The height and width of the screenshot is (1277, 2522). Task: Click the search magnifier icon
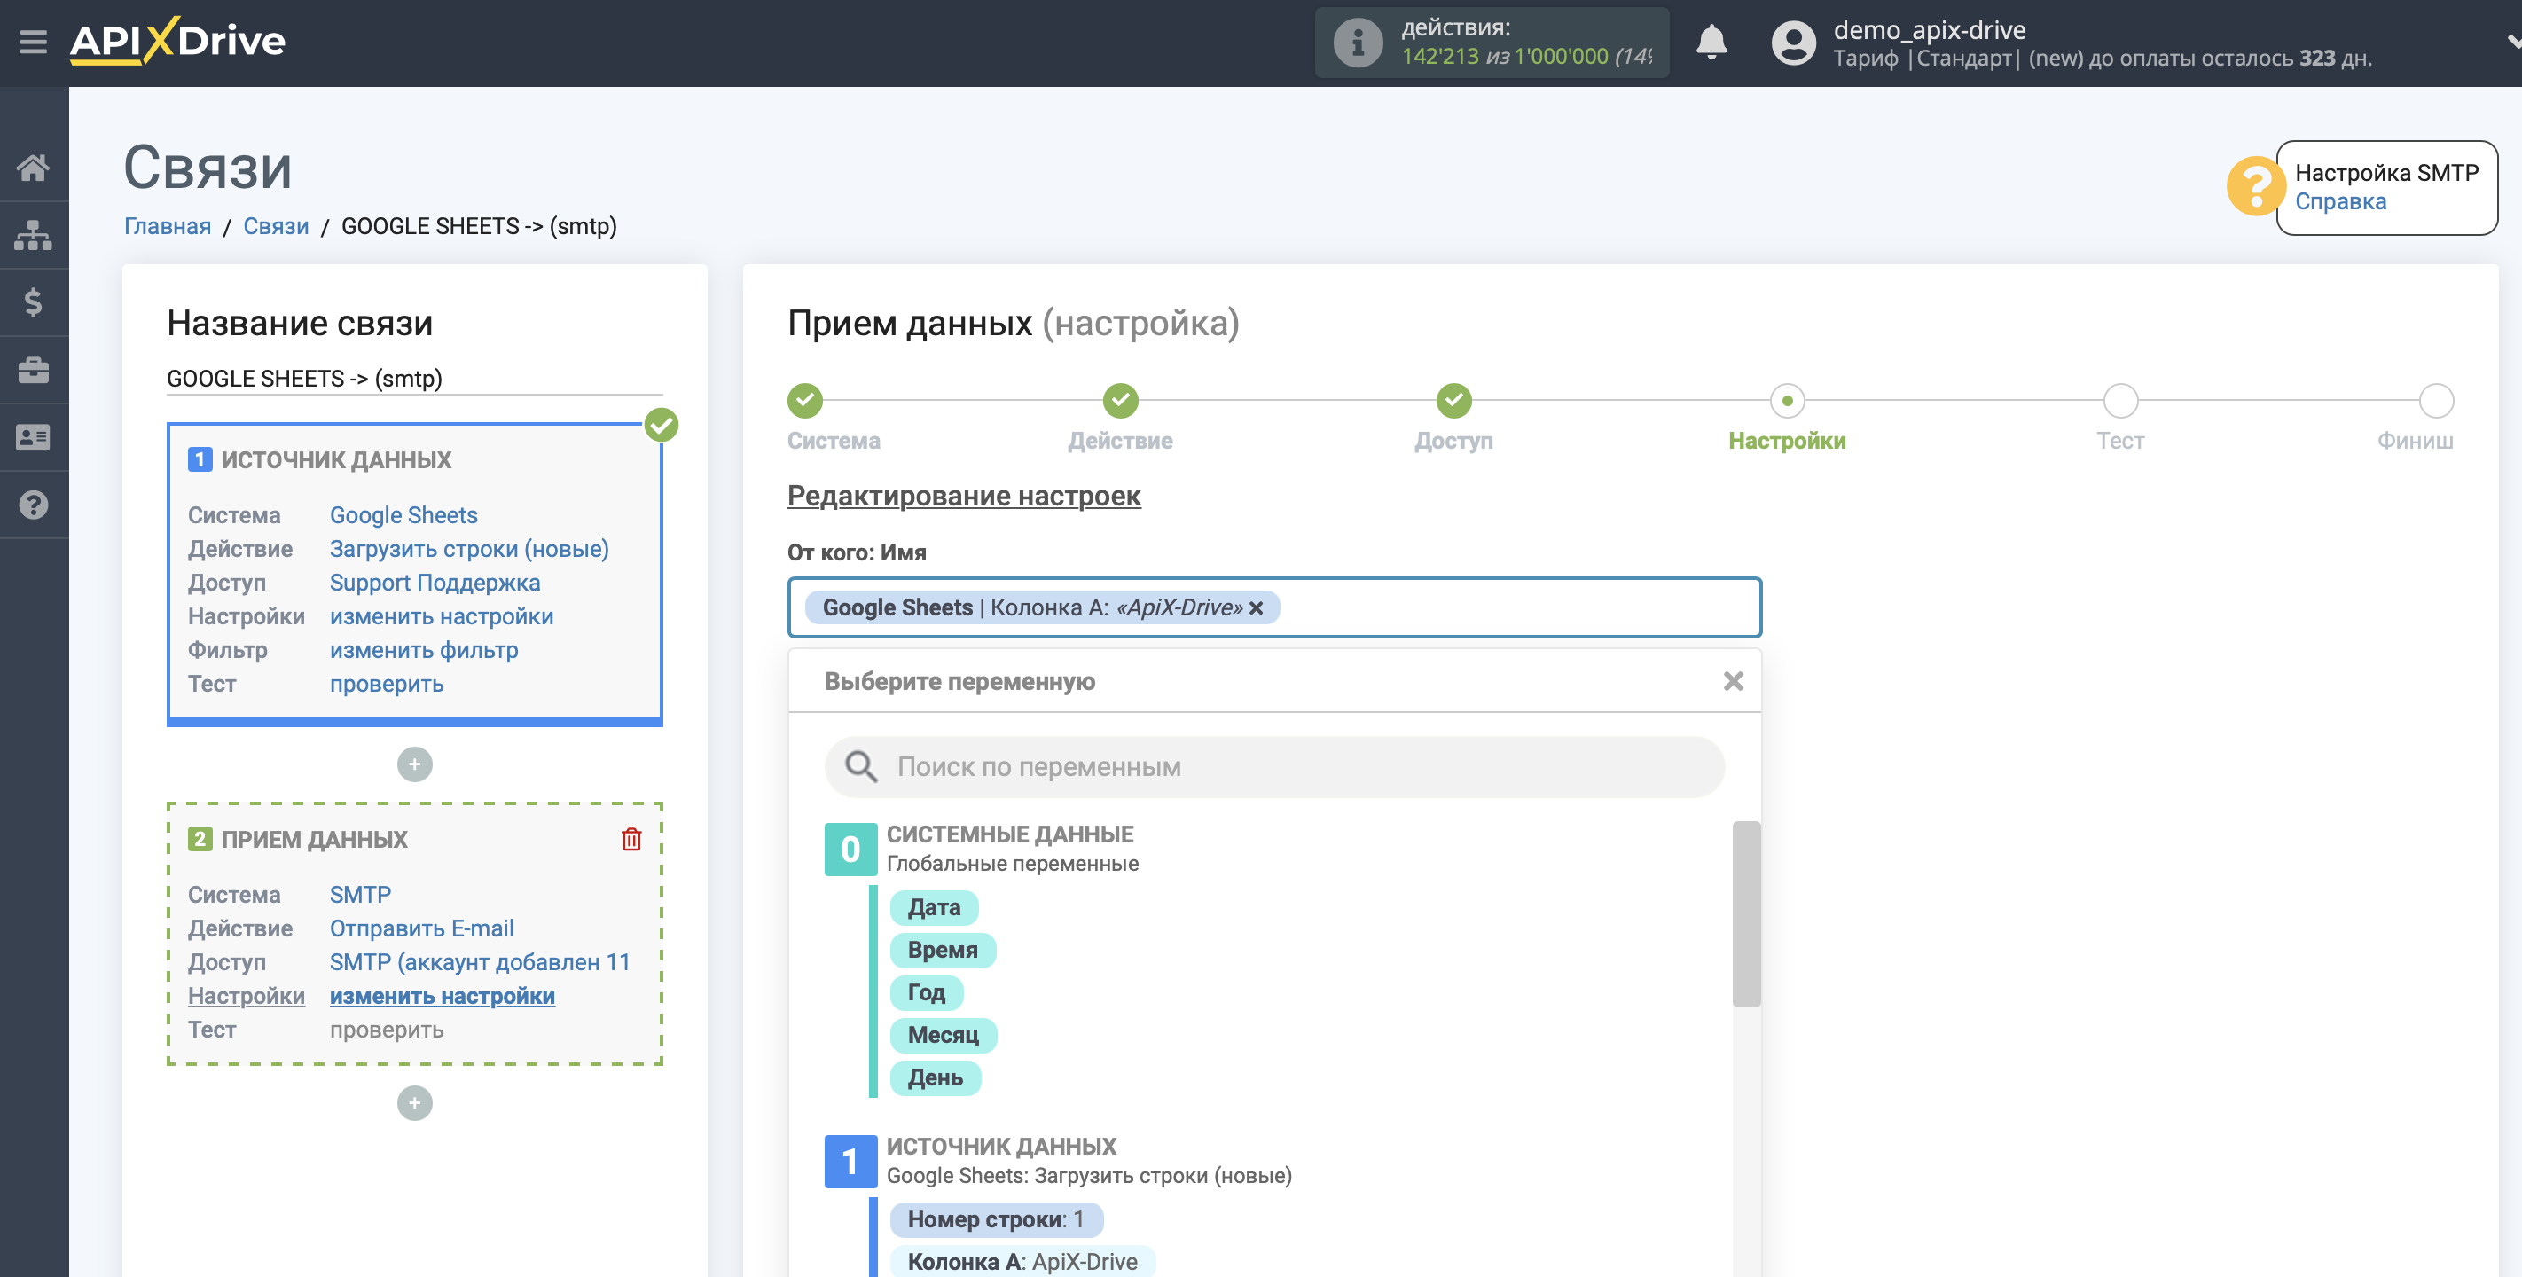click(860, 767)
